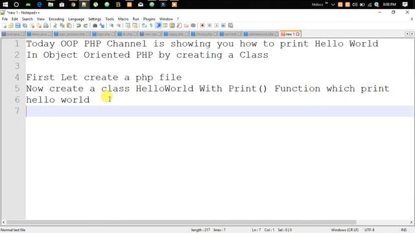Open the ? help menu
Screen dimensions: 415x233
pos(178,19)
